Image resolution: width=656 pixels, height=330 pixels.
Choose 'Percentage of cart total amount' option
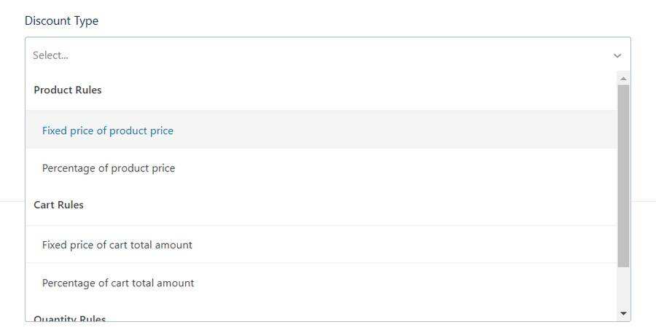(x=118, y=283)
